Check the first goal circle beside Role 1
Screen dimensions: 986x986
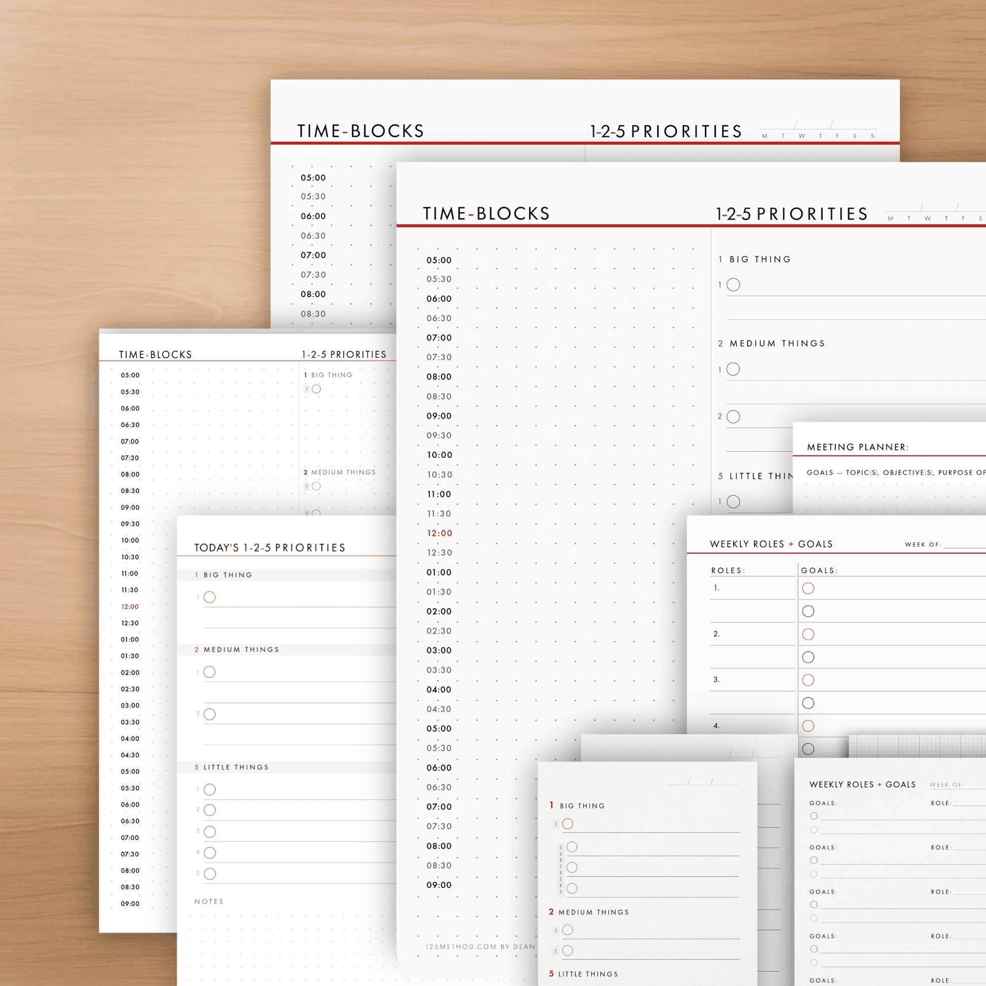(808, 588)
